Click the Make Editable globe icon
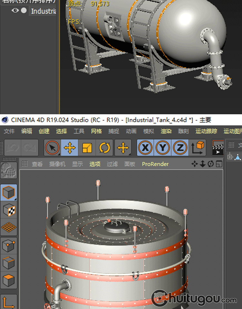The width and height of the screenshot is (242, 309). coord(8,171)
